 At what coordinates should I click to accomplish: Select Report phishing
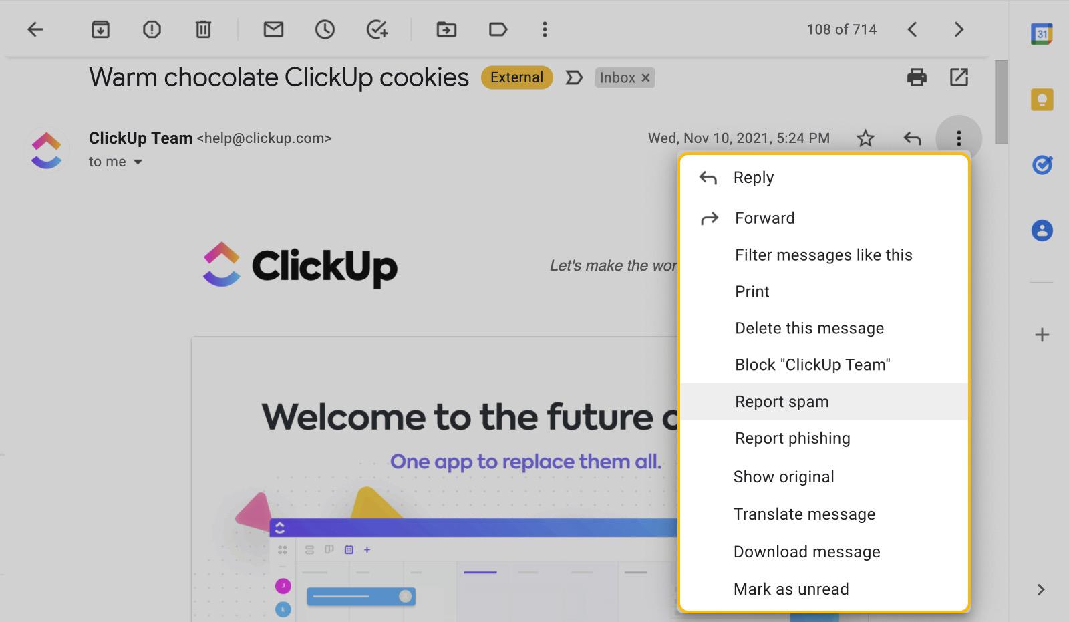coord(824,439)
